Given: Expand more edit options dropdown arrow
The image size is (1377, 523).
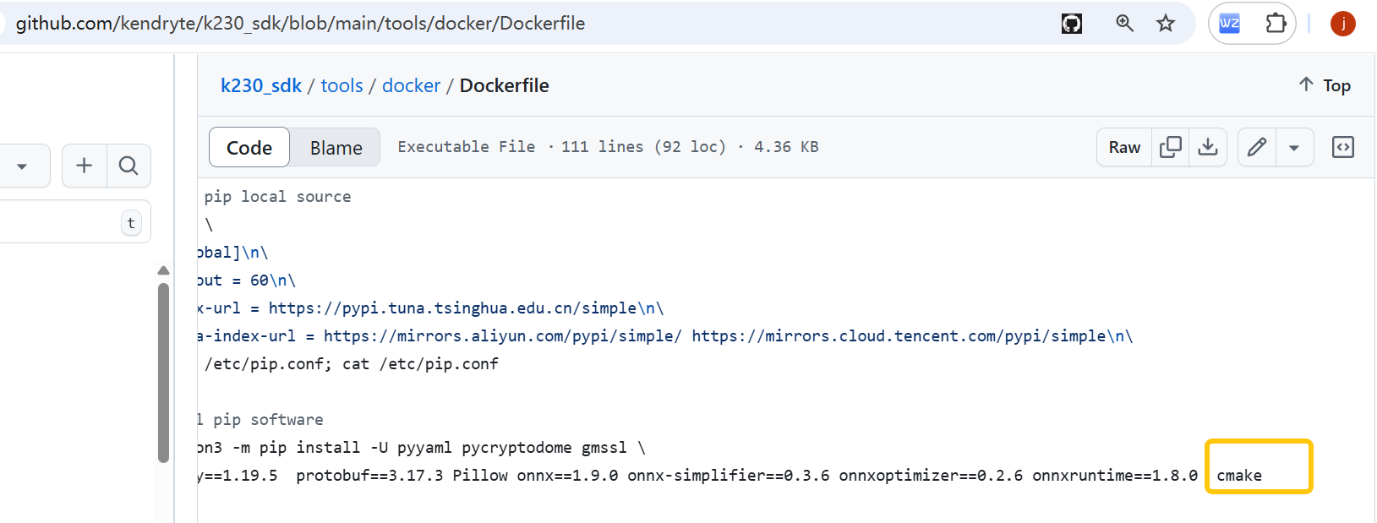Looking at the screenshot, I should pos(1293,148).
